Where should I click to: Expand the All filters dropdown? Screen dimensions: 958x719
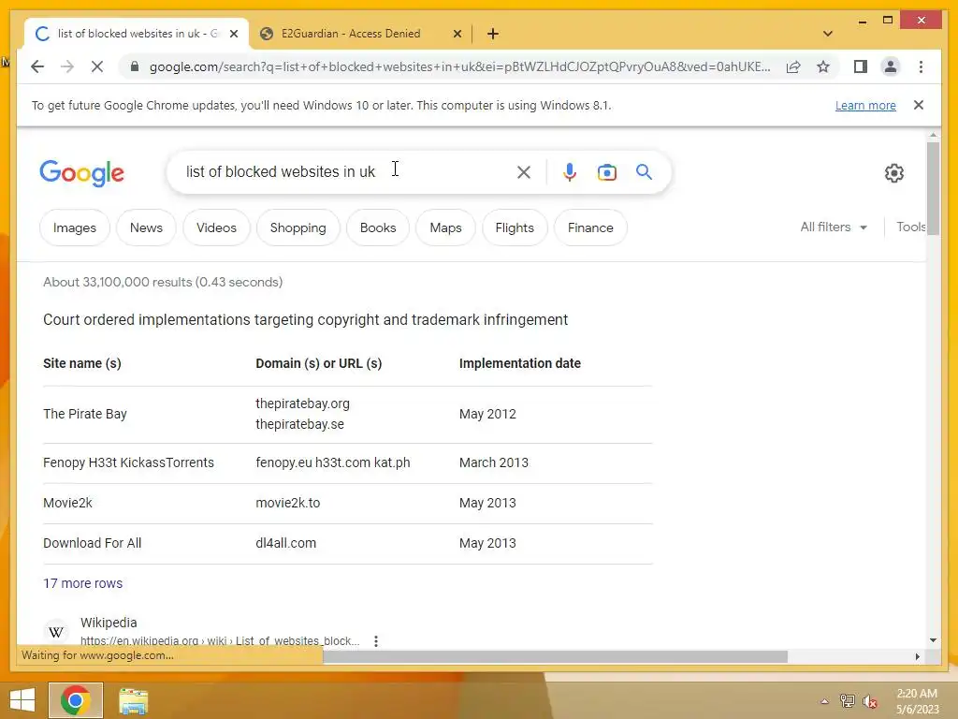point(834,227)
